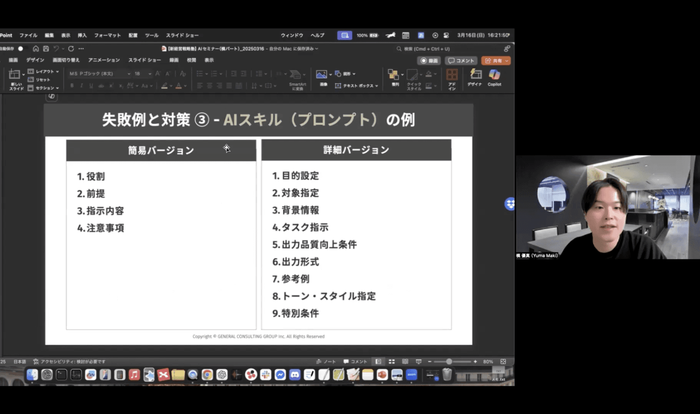The width and height of the screenshot is (700, 414).
Task: Open the Zoom app from the Dock
Action: point(412,375)
